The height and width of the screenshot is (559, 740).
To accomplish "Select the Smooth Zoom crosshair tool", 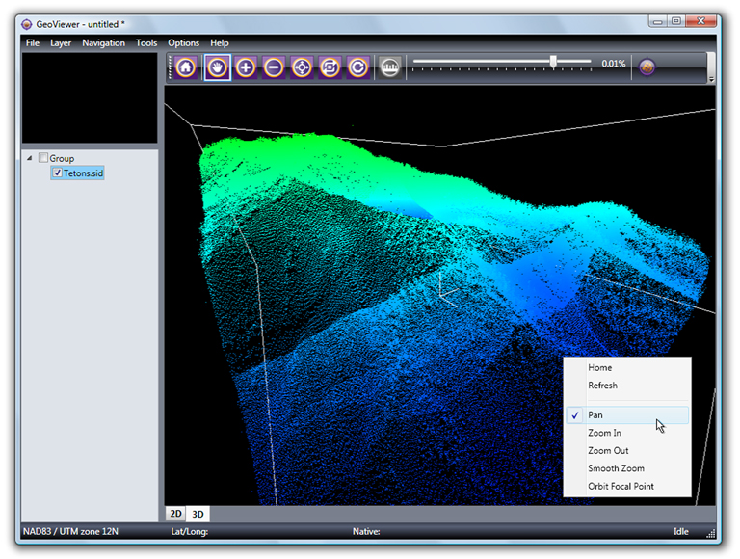I will point(302,67).
